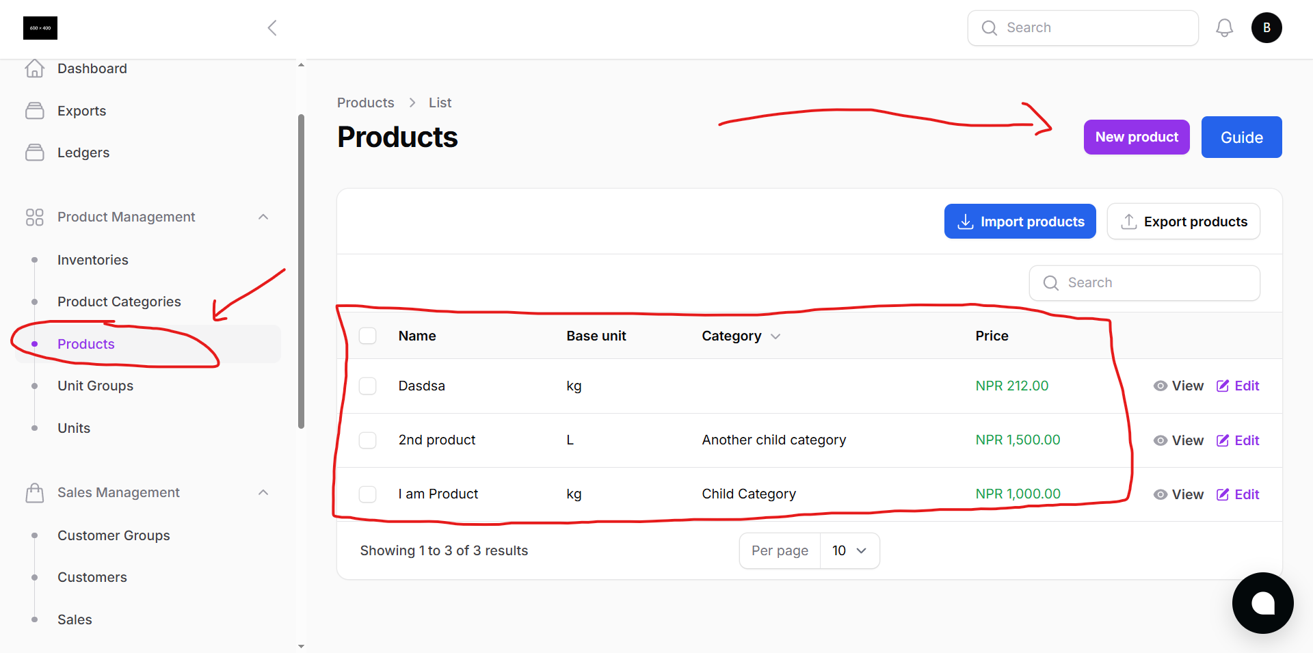Image resolution: width=1313 pixels, height=653 pixels.
Task: Check the checkbox for Dasdsa product
Action: (367, 386)
